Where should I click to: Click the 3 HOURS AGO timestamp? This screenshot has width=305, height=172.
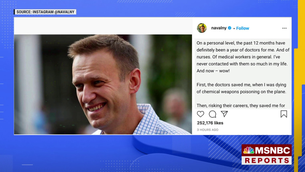207,130
